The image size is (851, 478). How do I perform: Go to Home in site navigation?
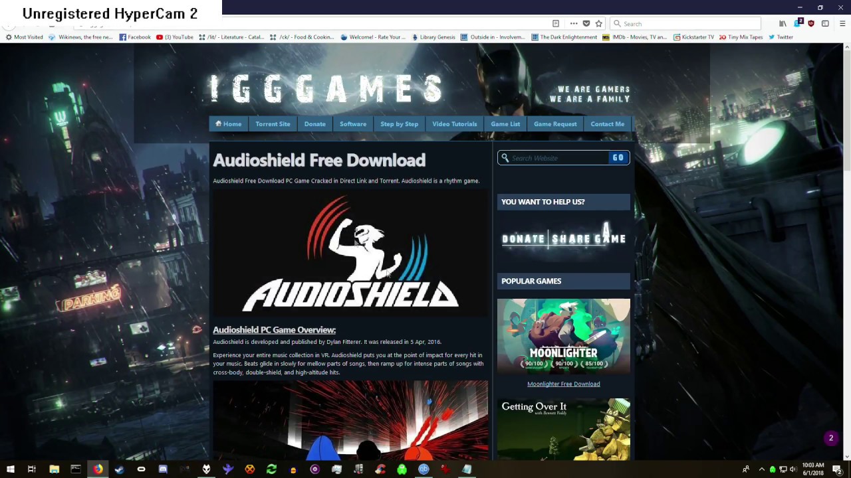(x=228, y=124)
